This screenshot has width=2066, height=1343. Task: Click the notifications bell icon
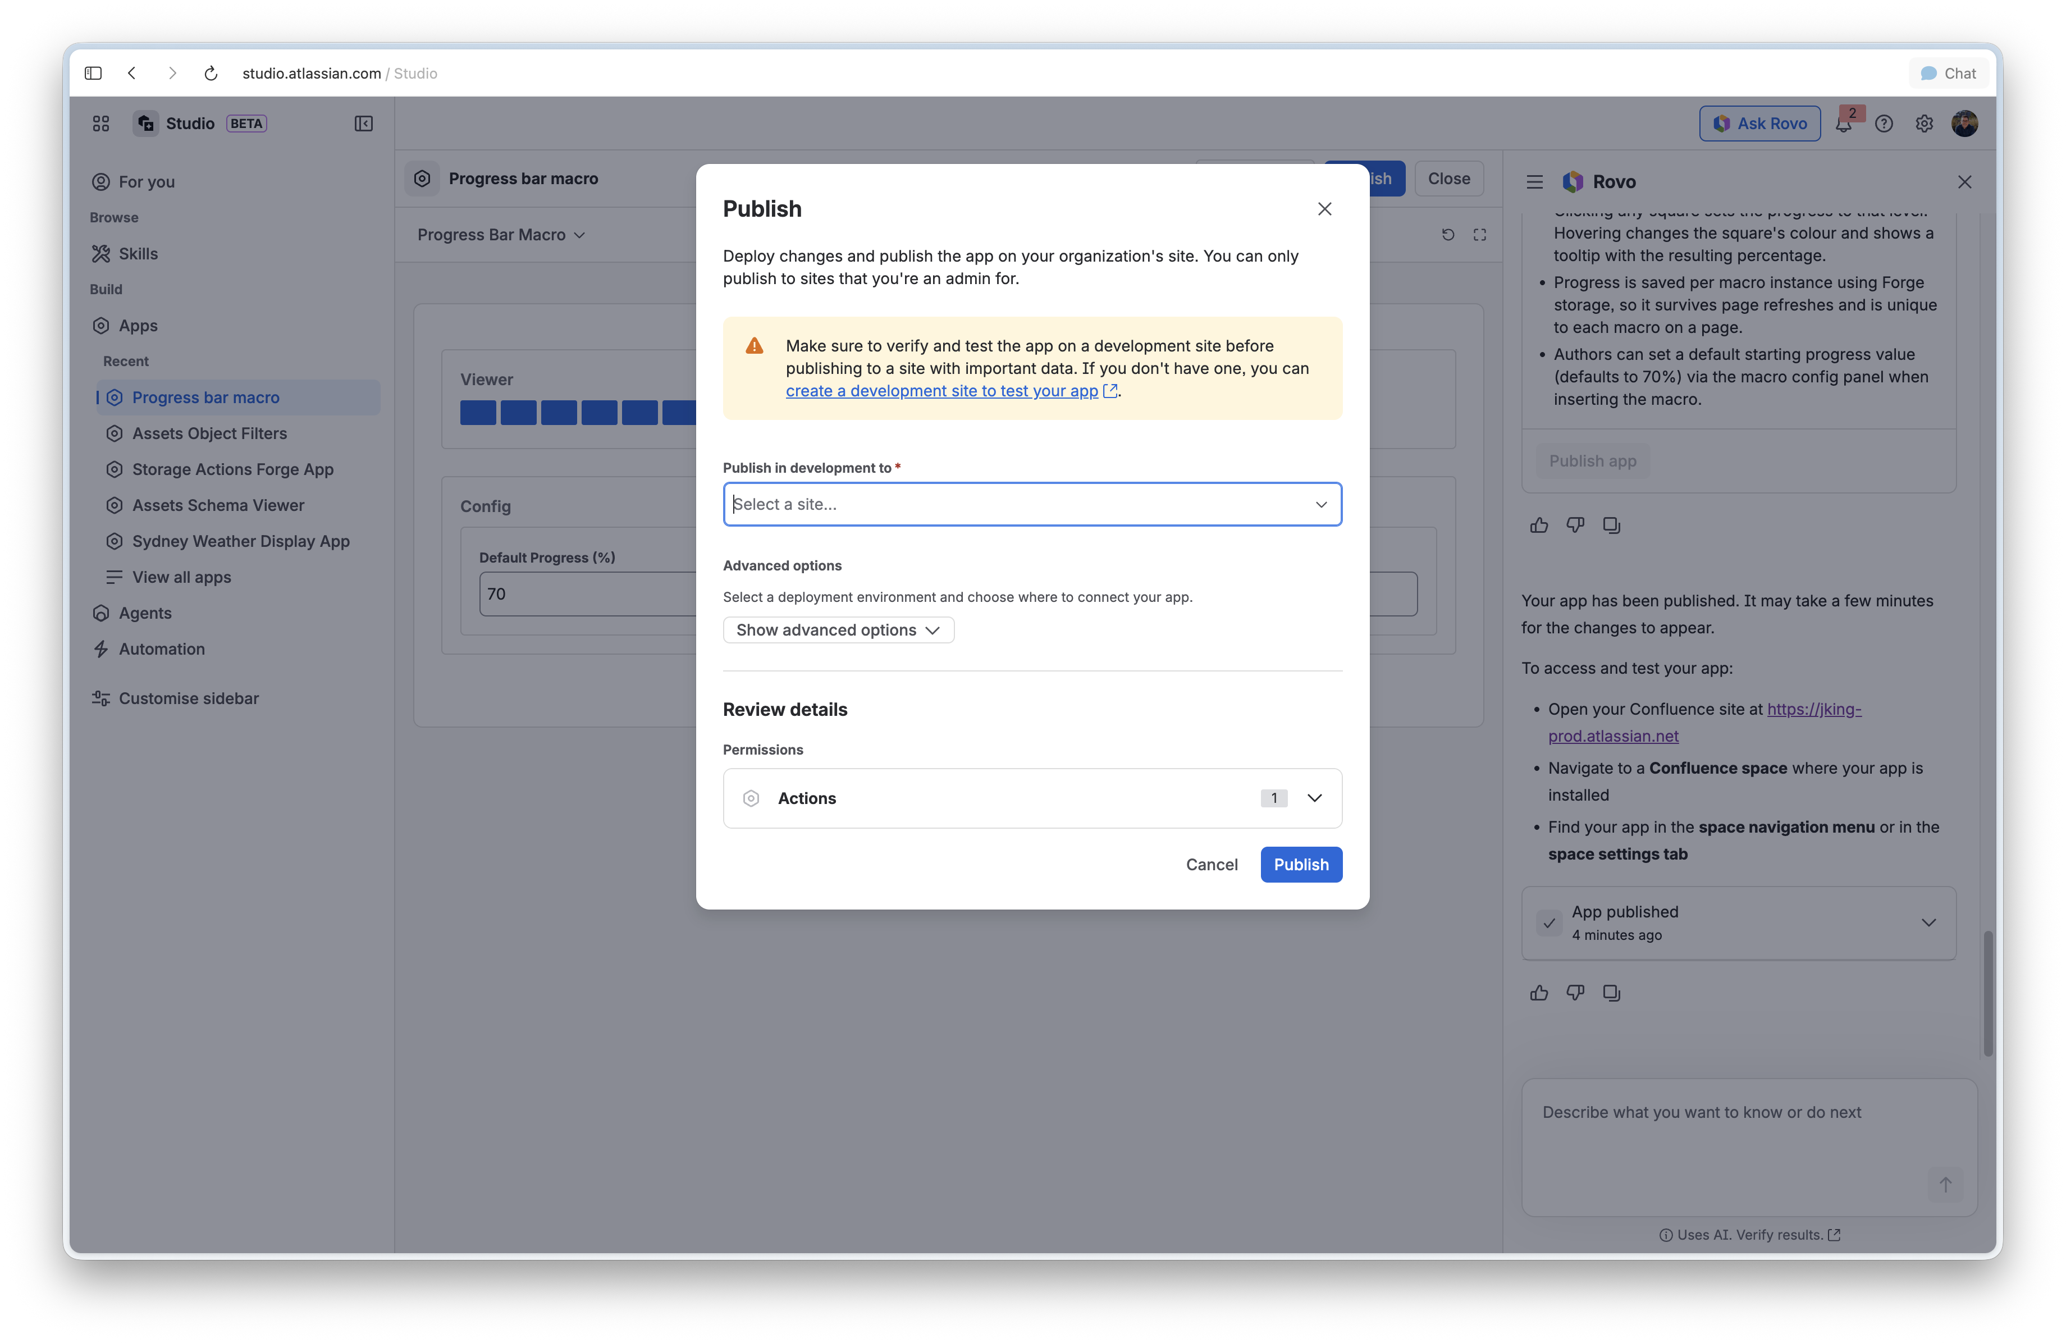coord(1844,124)
